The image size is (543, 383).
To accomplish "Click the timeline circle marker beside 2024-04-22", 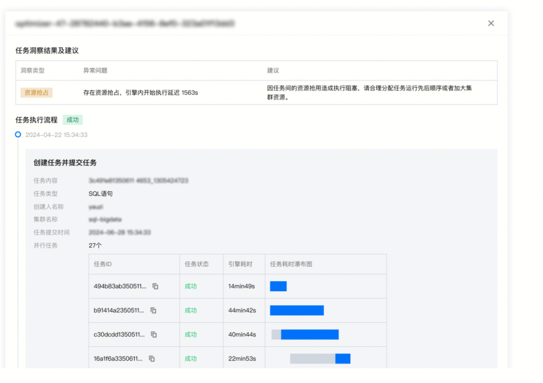I will [18, 134].
